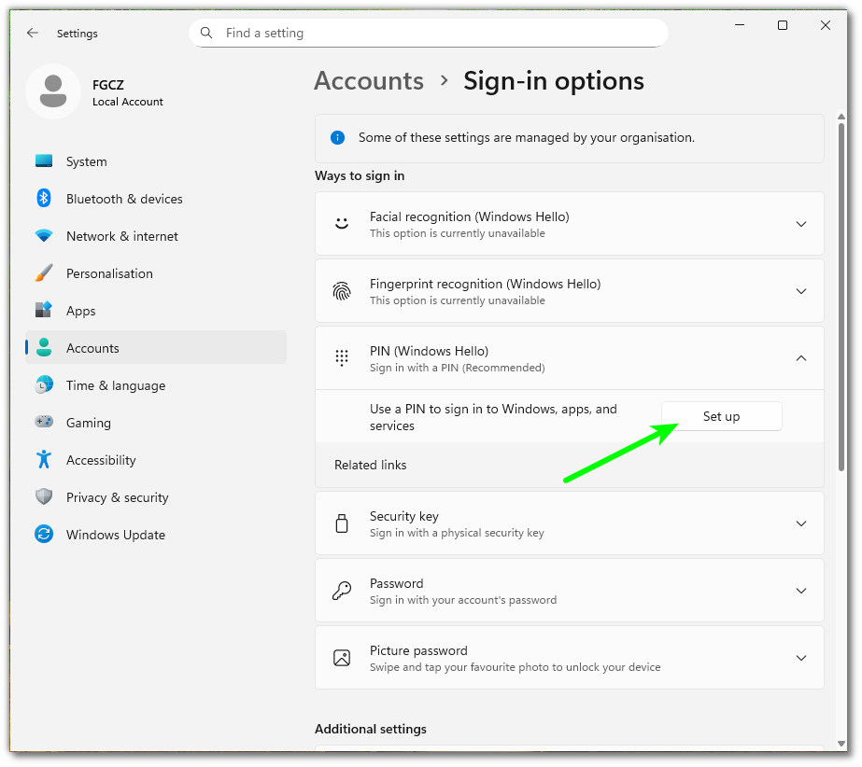
Task: Click the Windows Update sync icon
Action: [x=44, y=534]
